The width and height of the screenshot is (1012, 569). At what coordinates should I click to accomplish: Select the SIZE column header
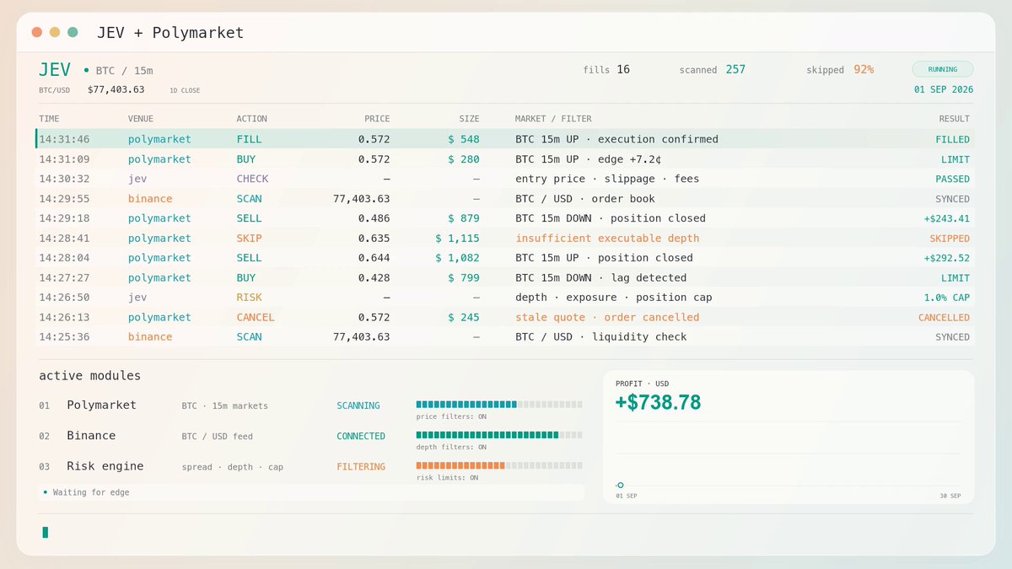point(469,119)
